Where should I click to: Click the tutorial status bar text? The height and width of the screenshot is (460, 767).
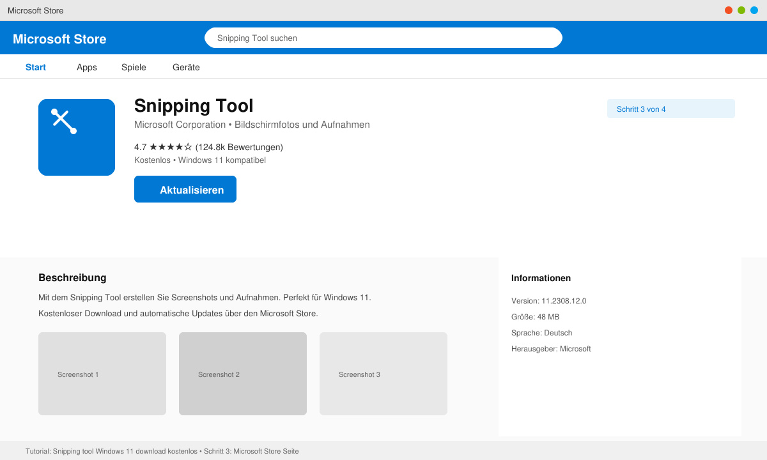(162, 451)
